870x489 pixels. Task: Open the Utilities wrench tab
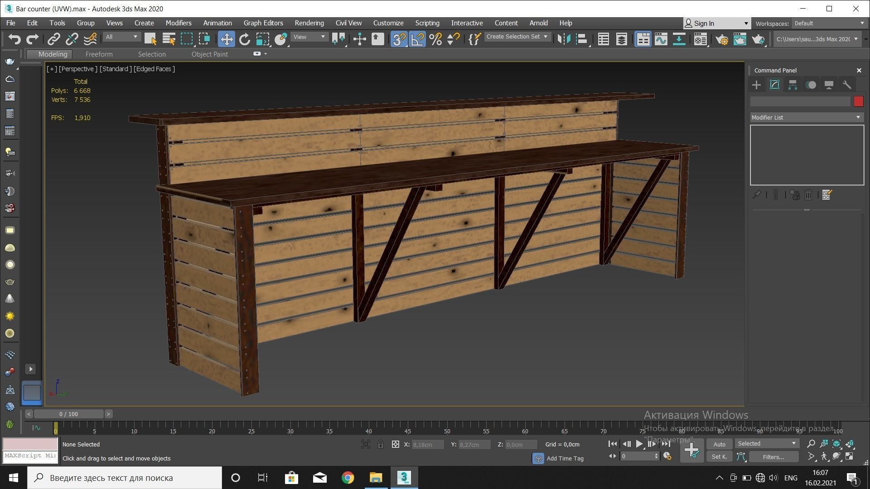[x=847, y=85]
